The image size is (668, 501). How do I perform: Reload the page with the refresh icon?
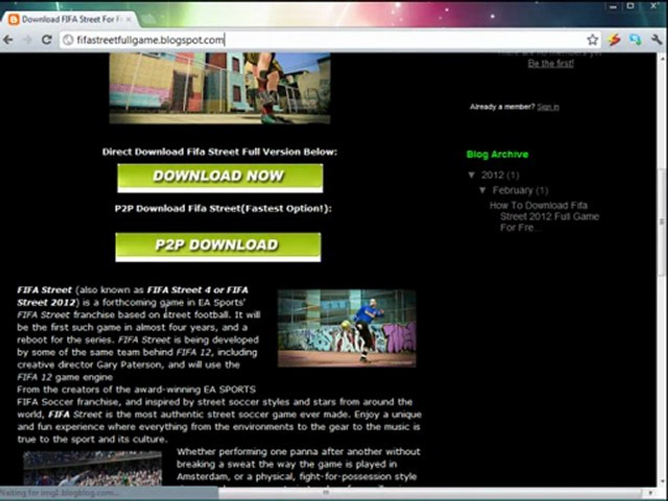click(x=46, y=40)
